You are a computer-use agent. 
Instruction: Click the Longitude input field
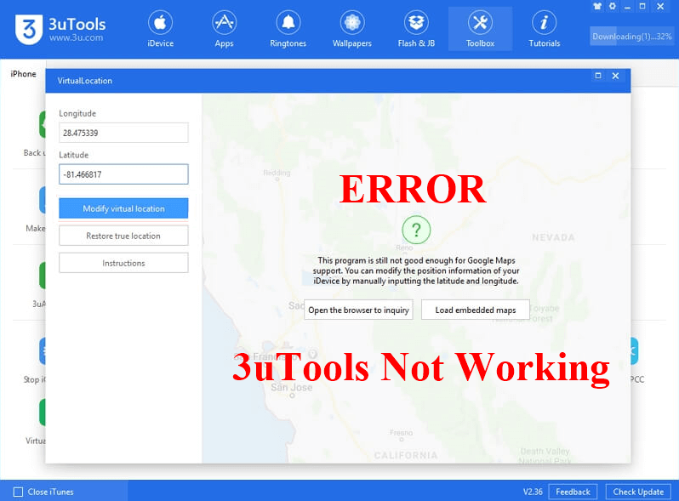(x=123, y=133)
